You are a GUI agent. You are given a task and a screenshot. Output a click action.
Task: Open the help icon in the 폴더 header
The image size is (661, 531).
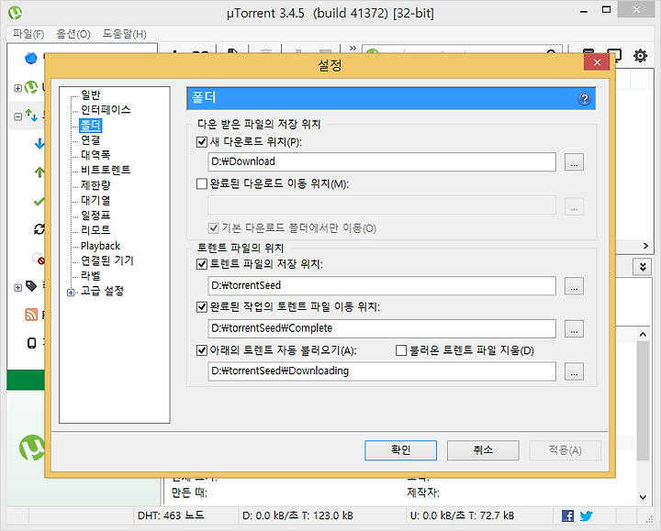point(584,99)
